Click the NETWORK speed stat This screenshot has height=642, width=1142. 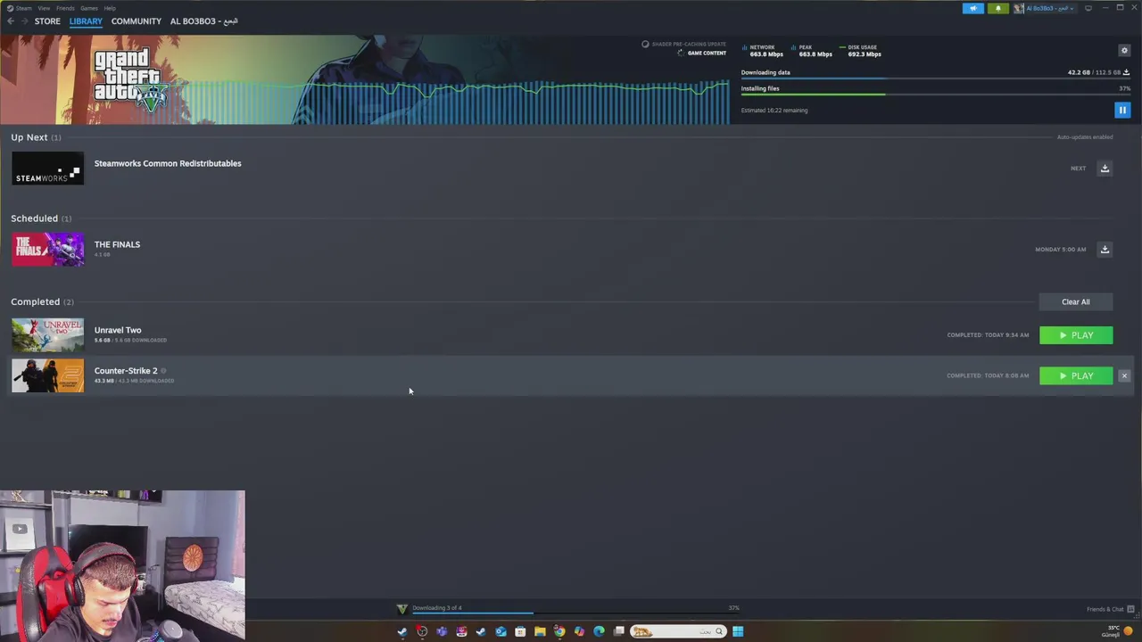[762, 51]
